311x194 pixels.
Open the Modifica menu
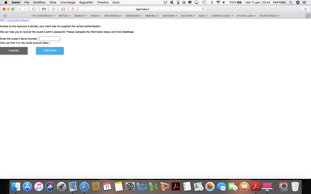tap(39, 2)
